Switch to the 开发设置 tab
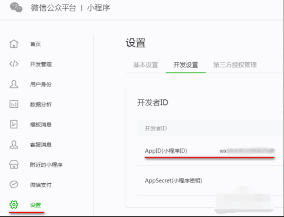The image size is (284, 217). point(186,65)
